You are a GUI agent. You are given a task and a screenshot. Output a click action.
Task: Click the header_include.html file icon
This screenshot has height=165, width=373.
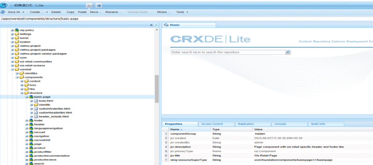(x=36, y=117)
